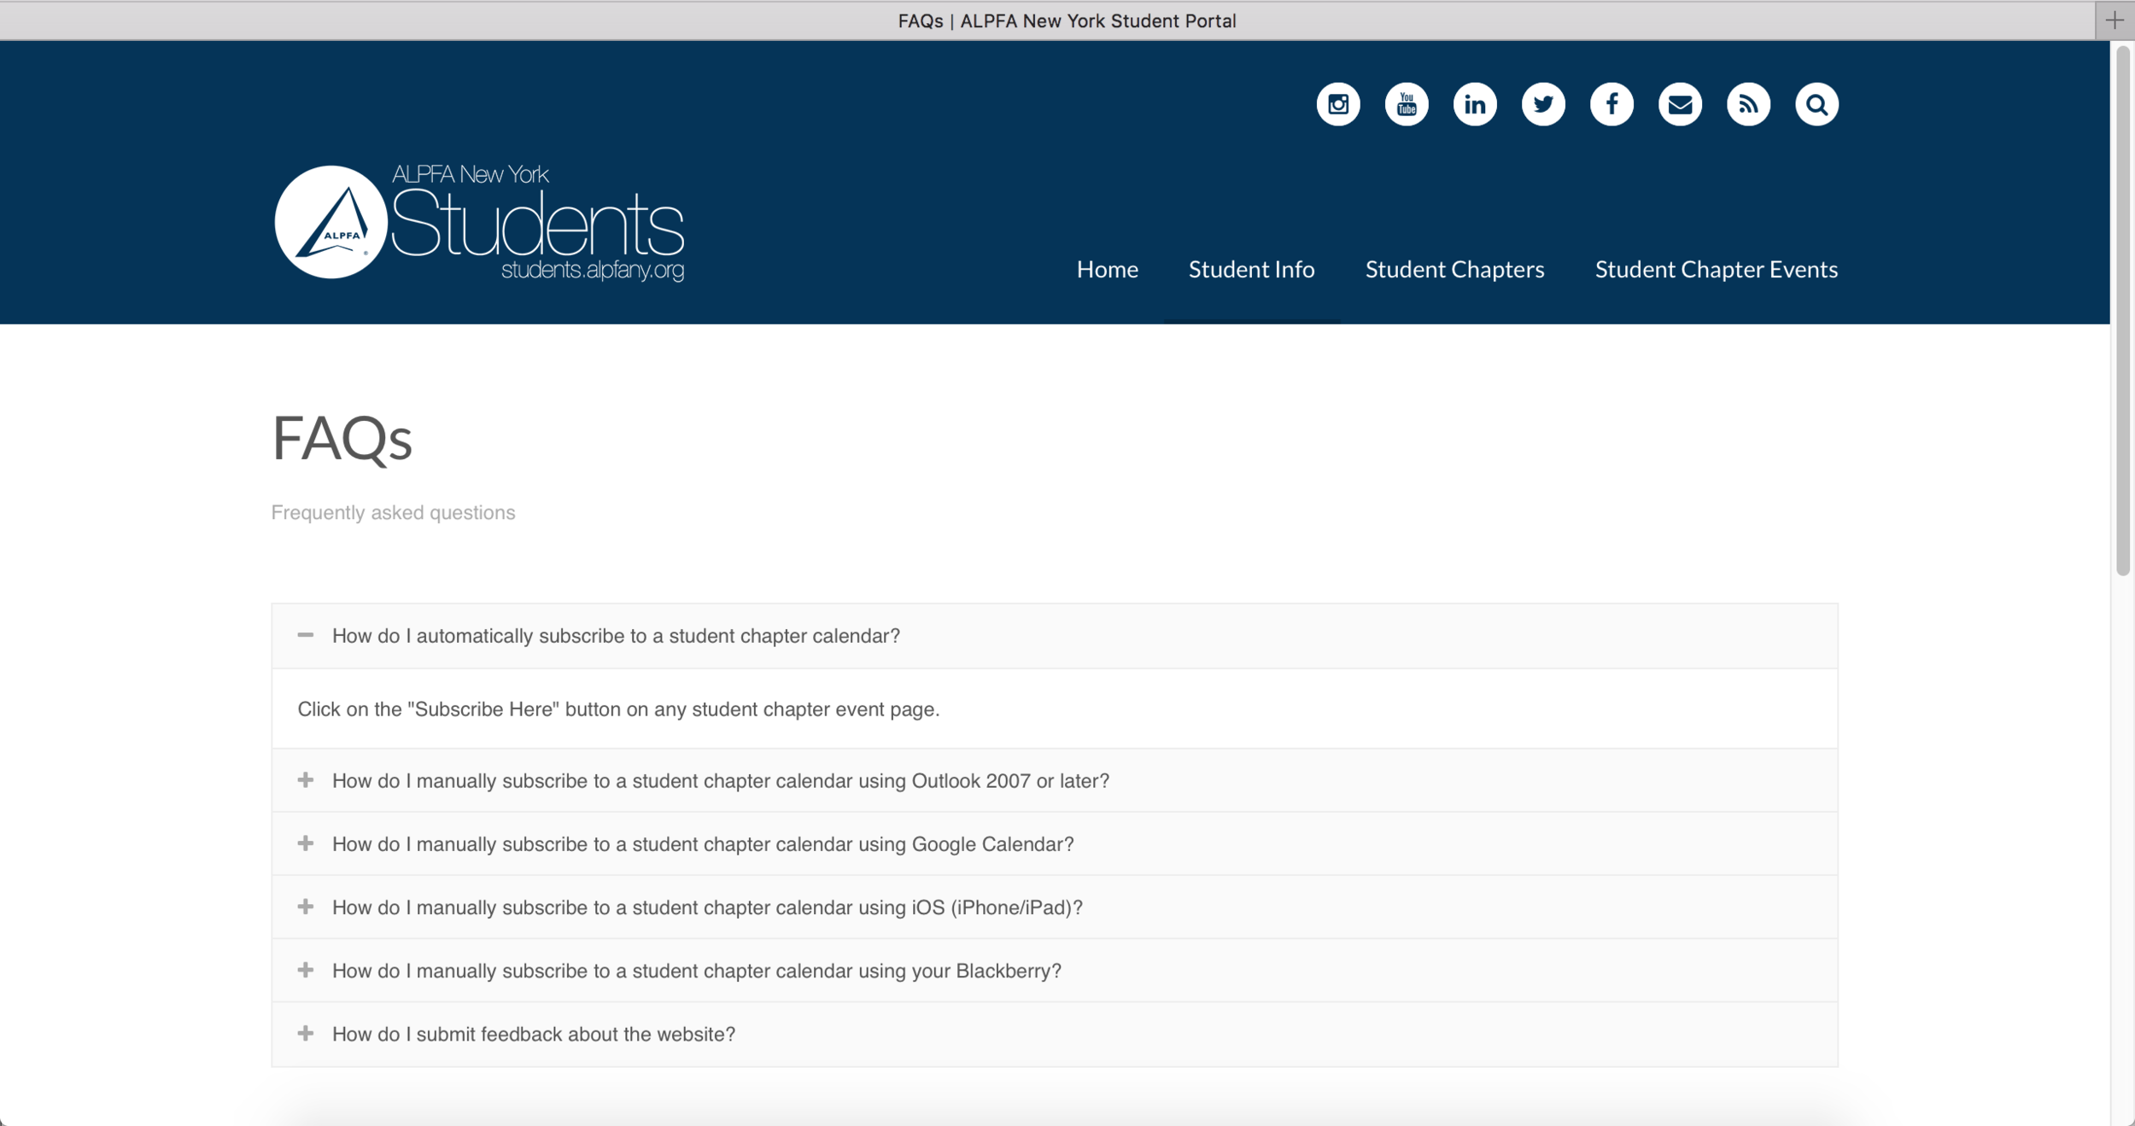Expand the Outlook 2007 subscription question
Screen dimensions: 2135x1126
click(720, 779)
